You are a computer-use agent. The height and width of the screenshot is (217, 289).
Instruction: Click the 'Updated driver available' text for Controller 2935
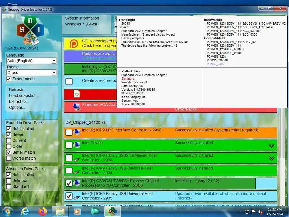point(220,196)
